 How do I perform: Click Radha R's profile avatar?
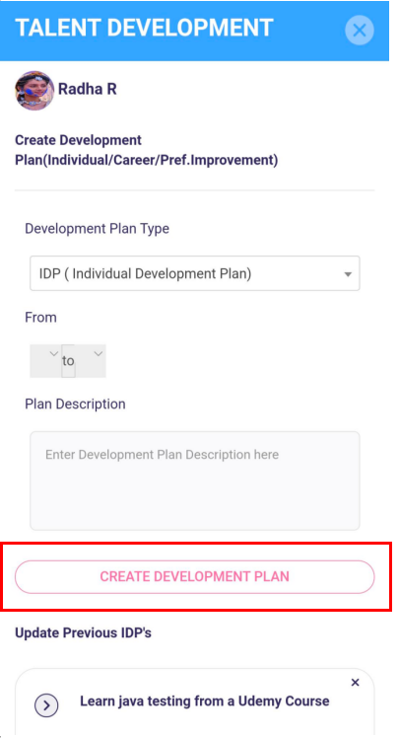(34, 91)
